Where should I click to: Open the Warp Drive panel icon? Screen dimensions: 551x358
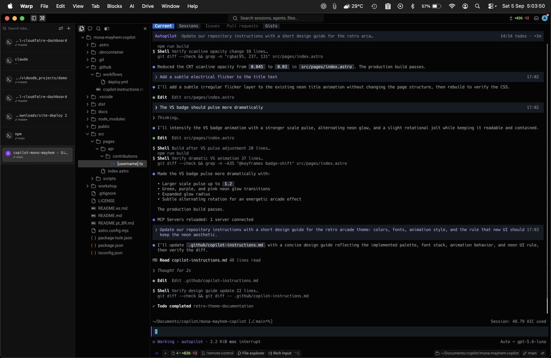pos(107,28)
